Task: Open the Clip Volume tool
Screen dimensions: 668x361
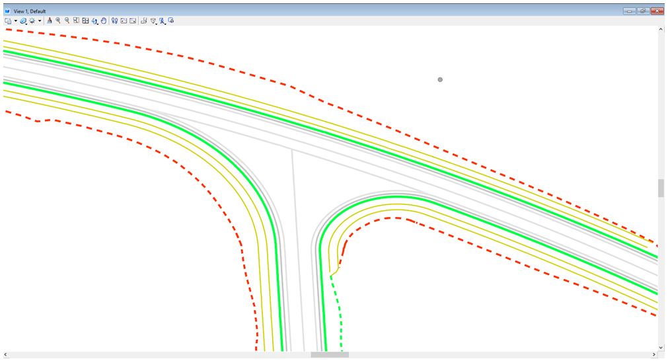Action: (x=153, y=21)
